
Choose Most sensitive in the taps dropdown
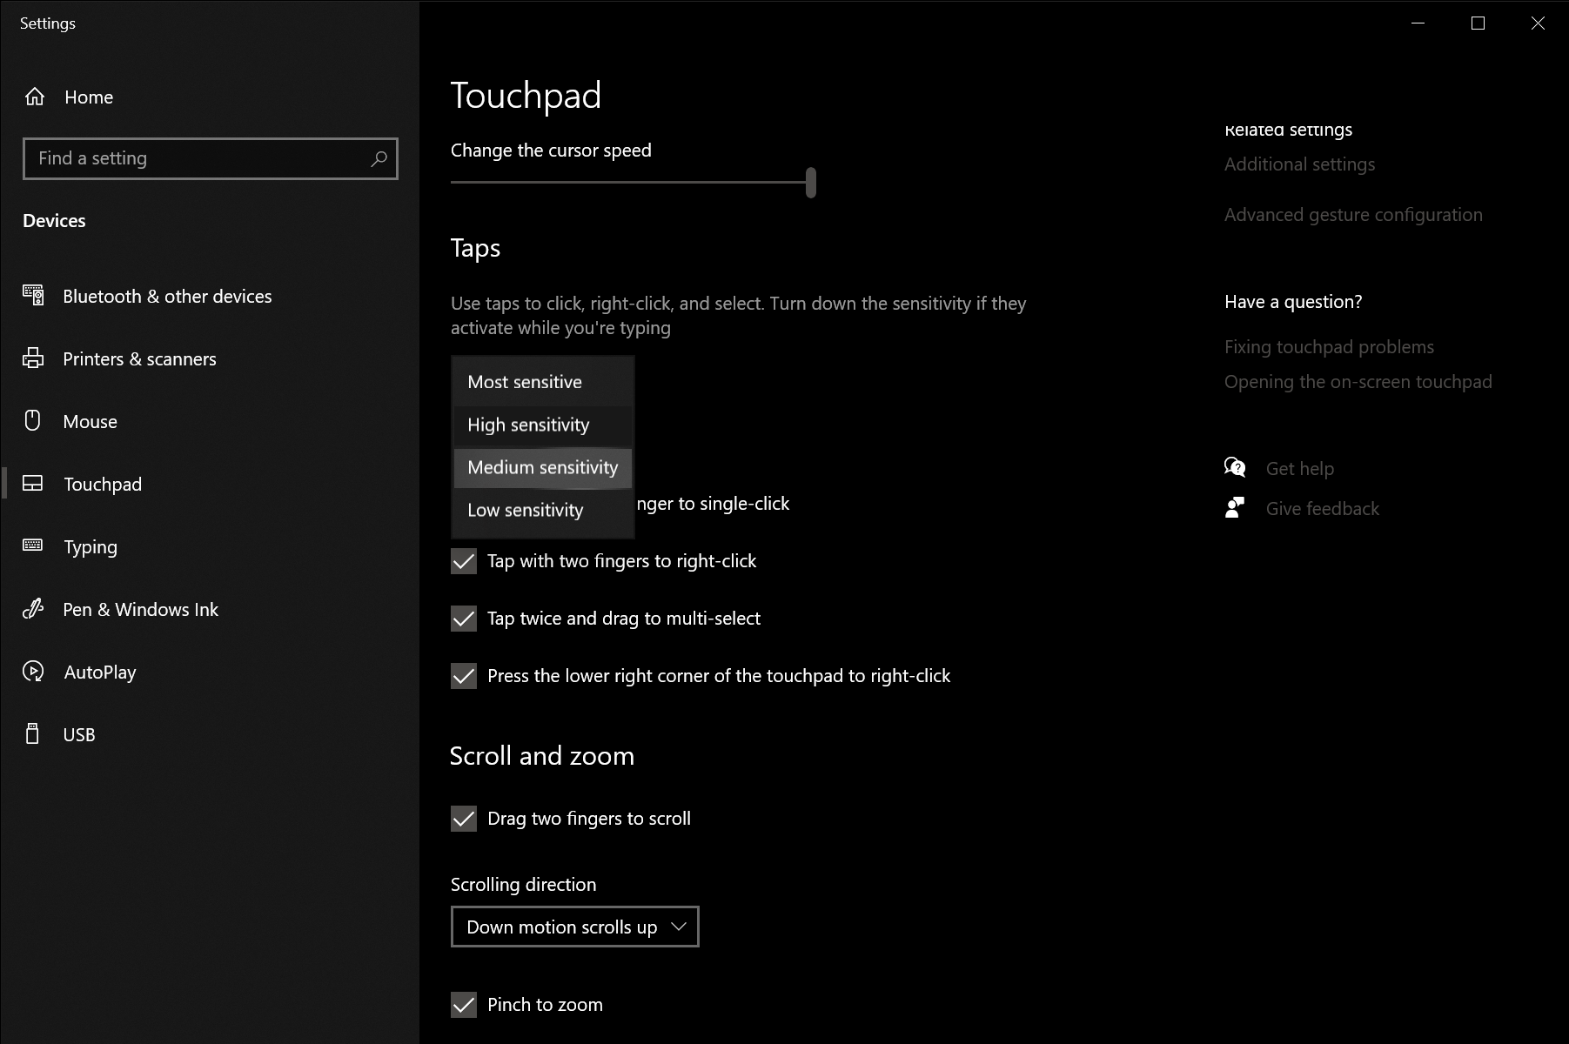[524, 381]
